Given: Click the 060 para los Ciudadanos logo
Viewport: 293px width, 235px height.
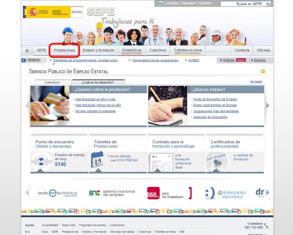Looking at the screenshot, I should [164, 193].
